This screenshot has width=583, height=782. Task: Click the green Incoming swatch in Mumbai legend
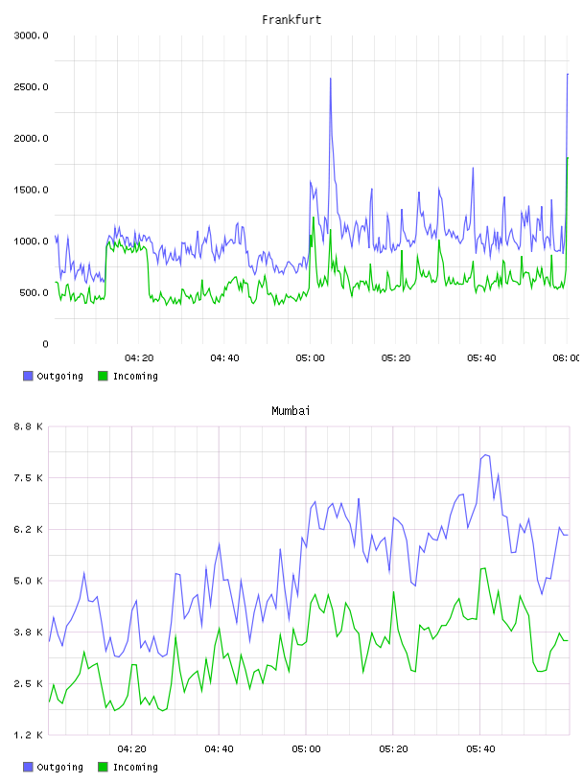click(103, 767)
